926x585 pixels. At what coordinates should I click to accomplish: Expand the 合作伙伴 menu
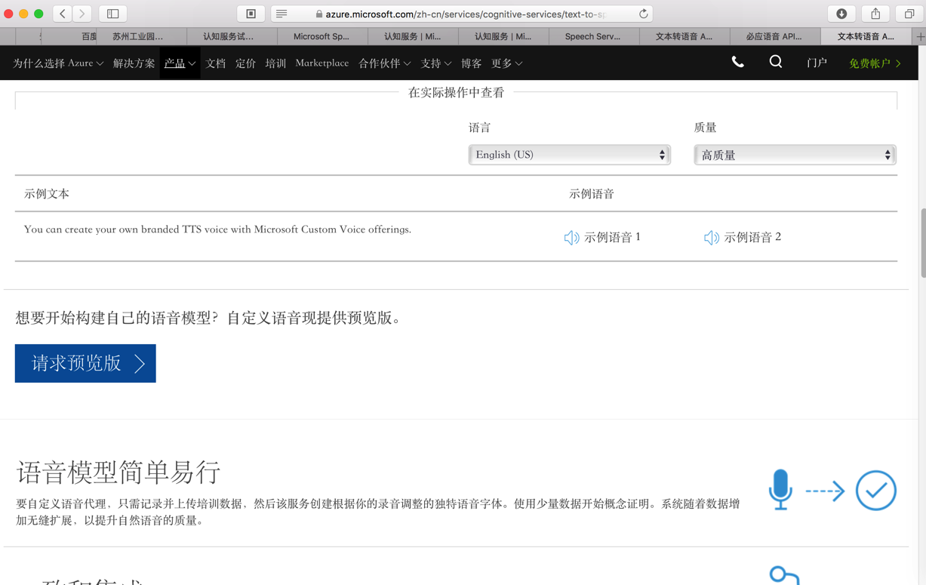[384, 63]
